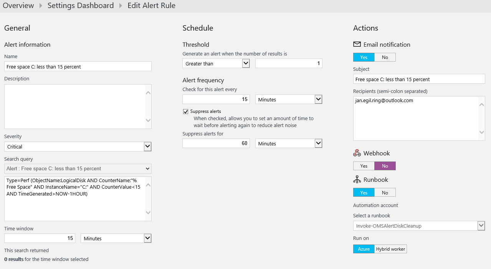Disable Runbook by selecting No
Image resolution: width=491 pixels, height=269 pixels.
pos(385,193)
